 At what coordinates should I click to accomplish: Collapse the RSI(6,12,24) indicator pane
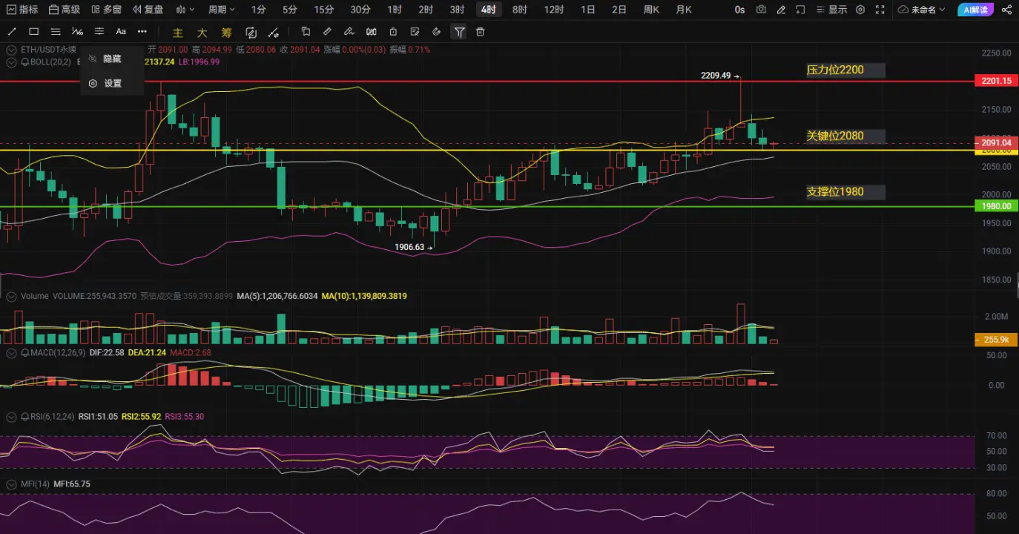pos(11,417)
